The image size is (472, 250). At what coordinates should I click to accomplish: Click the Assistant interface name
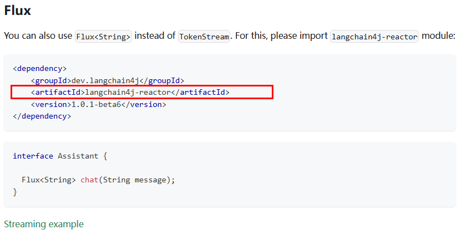click(78, 156)
